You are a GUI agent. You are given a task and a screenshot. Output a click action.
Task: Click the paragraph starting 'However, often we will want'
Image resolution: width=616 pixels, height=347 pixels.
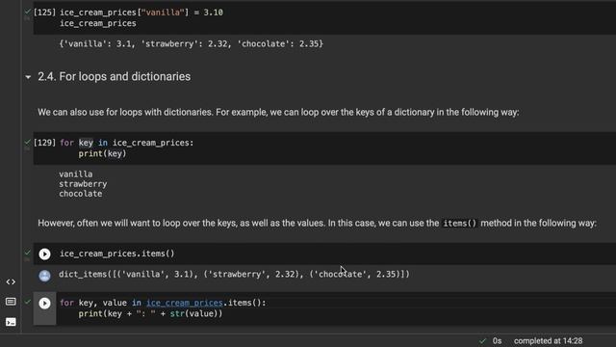317,223
